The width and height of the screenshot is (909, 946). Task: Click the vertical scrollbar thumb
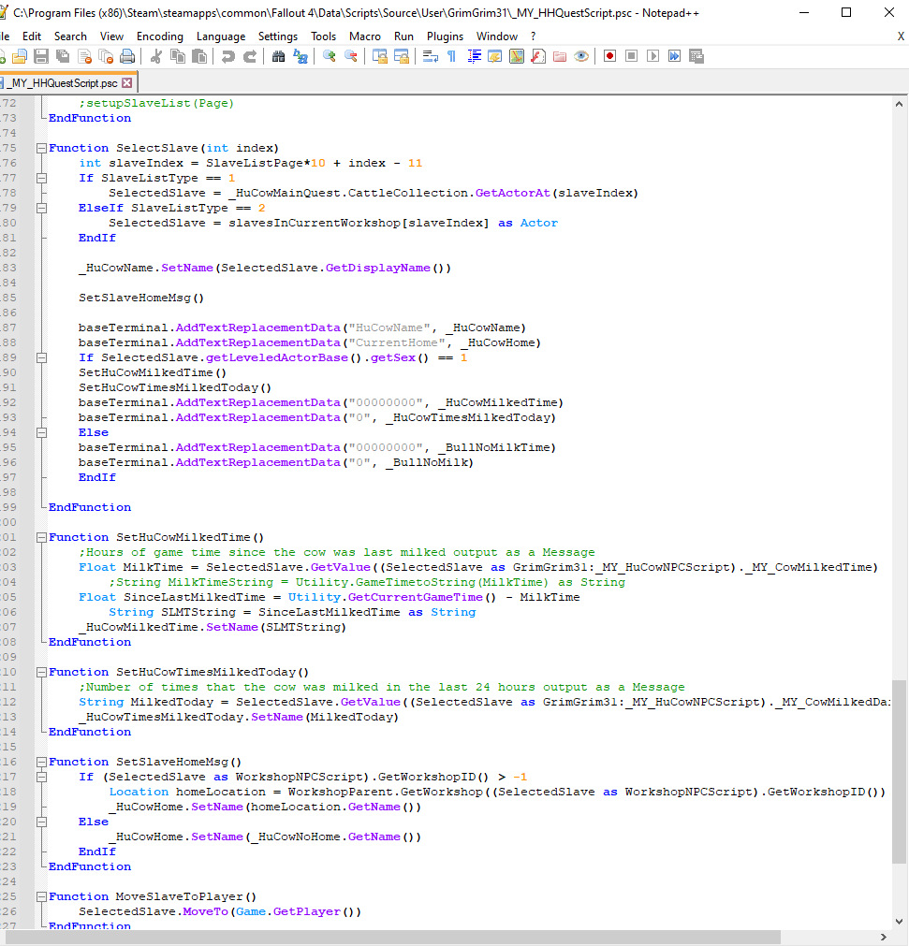tap(900, 772)
